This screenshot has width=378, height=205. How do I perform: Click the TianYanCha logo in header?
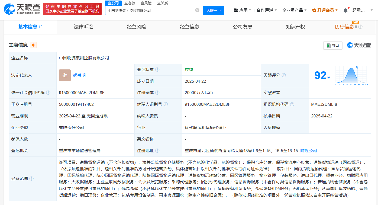coord(22,9)
